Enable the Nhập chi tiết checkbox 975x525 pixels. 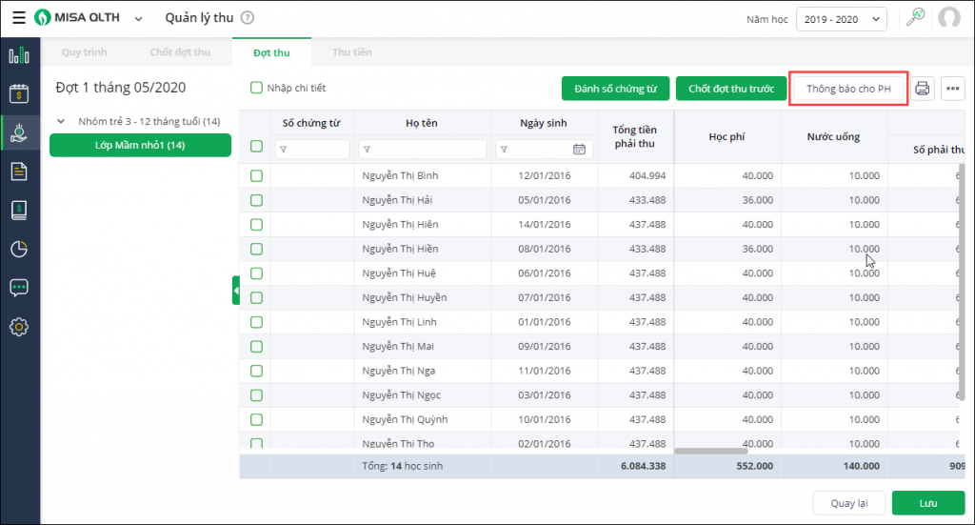256,88
